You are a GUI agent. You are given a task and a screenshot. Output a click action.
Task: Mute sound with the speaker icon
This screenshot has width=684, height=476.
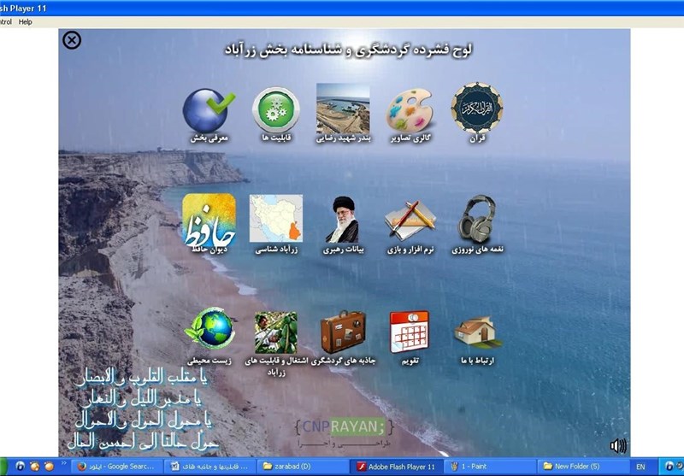click(618, 445)
